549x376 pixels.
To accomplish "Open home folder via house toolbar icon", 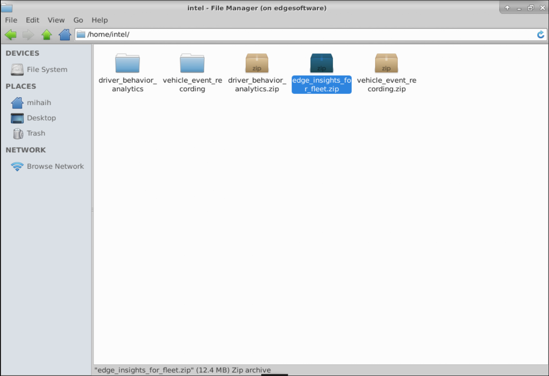I will coord(65,35).
